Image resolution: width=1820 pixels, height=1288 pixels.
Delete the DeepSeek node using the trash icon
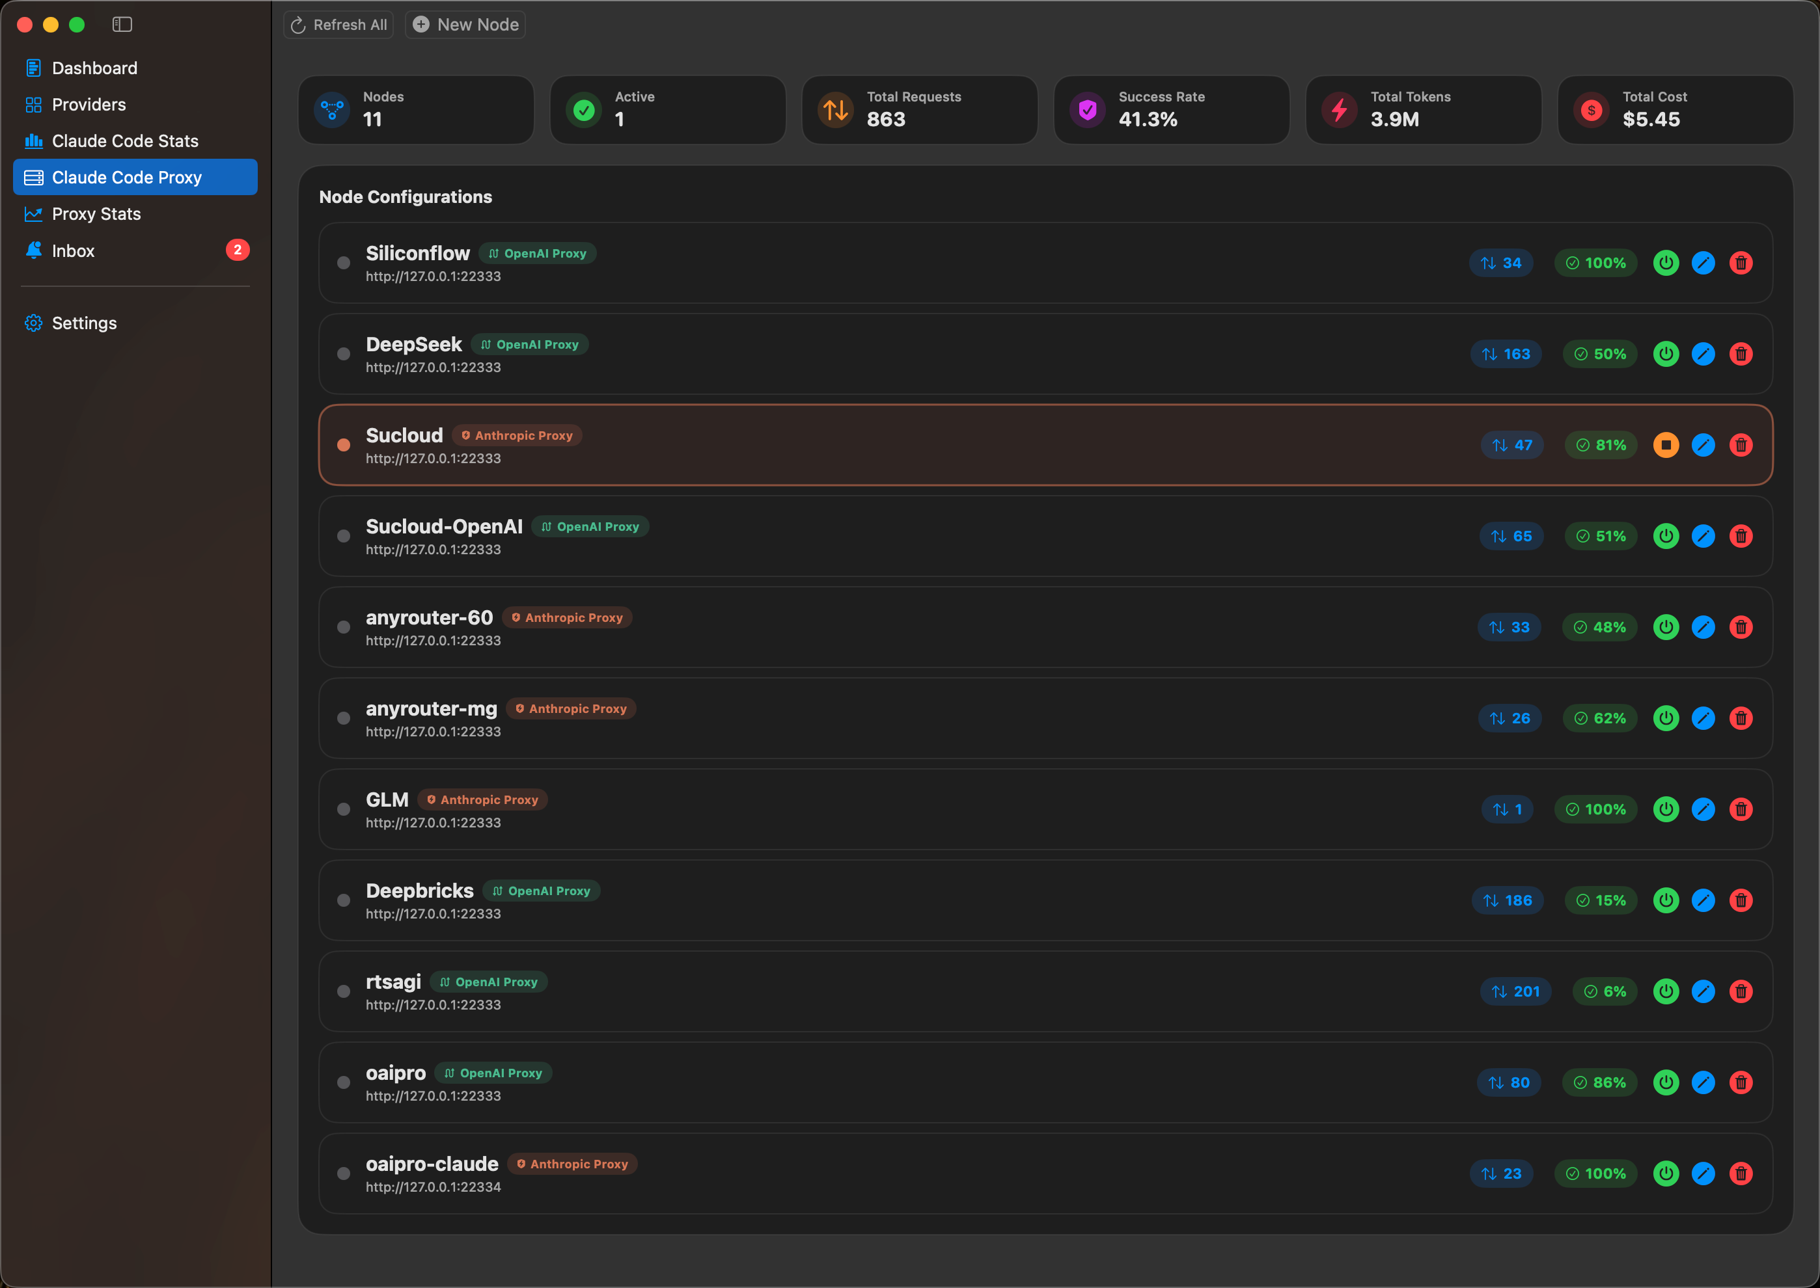tap(1741, 354)
